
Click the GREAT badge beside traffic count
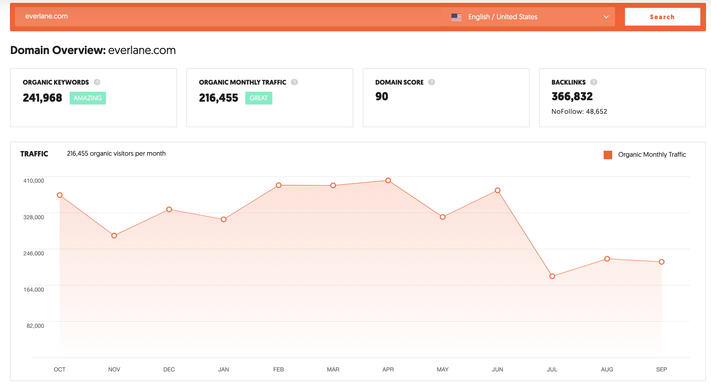pos(259,98)
